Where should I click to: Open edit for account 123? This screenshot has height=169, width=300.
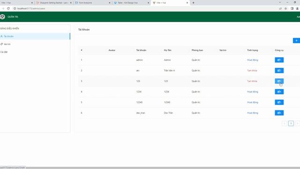(279, 81)
